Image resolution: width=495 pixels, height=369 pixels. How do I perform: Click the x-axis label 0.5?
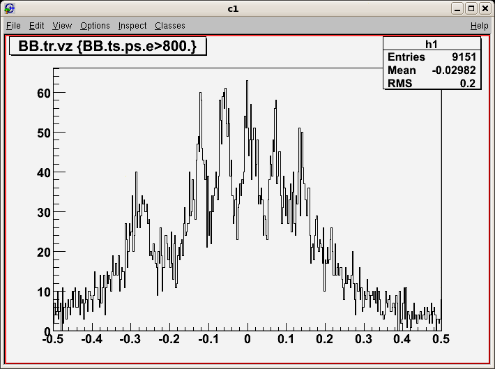tap(441, 339)
